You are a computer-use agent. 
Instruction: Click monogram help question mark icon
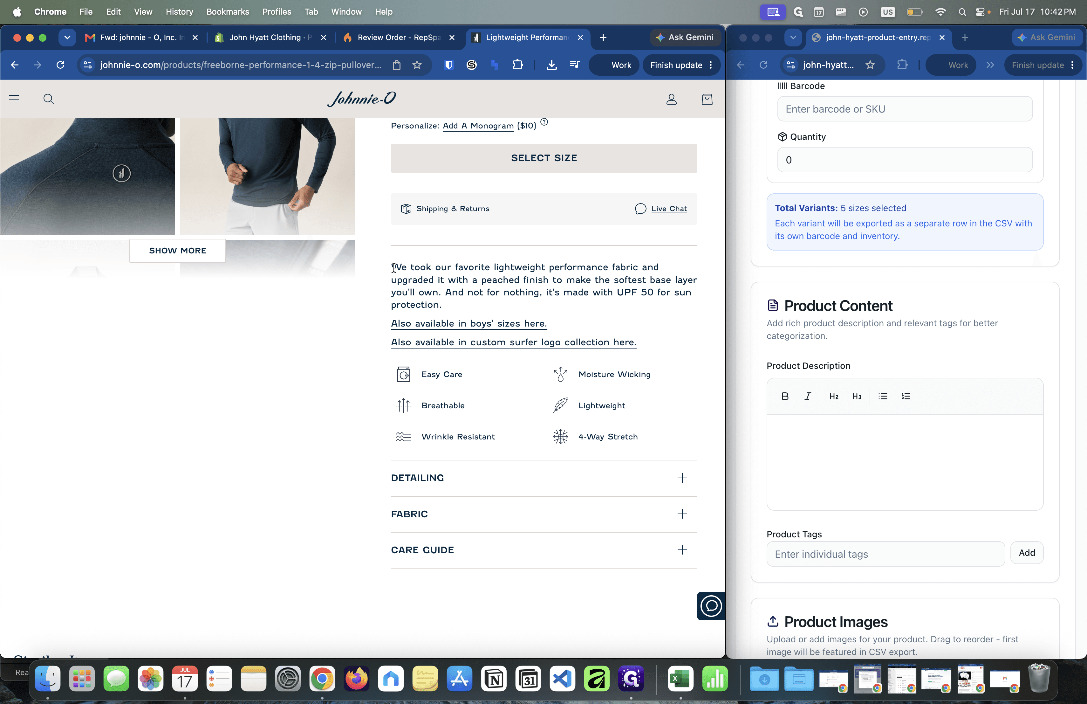click(544, 122)
